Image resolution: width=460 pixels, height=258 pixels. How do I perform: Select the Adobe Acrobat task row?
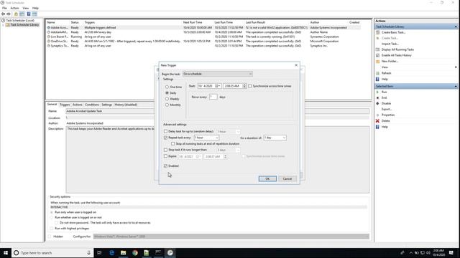point(203,27)
